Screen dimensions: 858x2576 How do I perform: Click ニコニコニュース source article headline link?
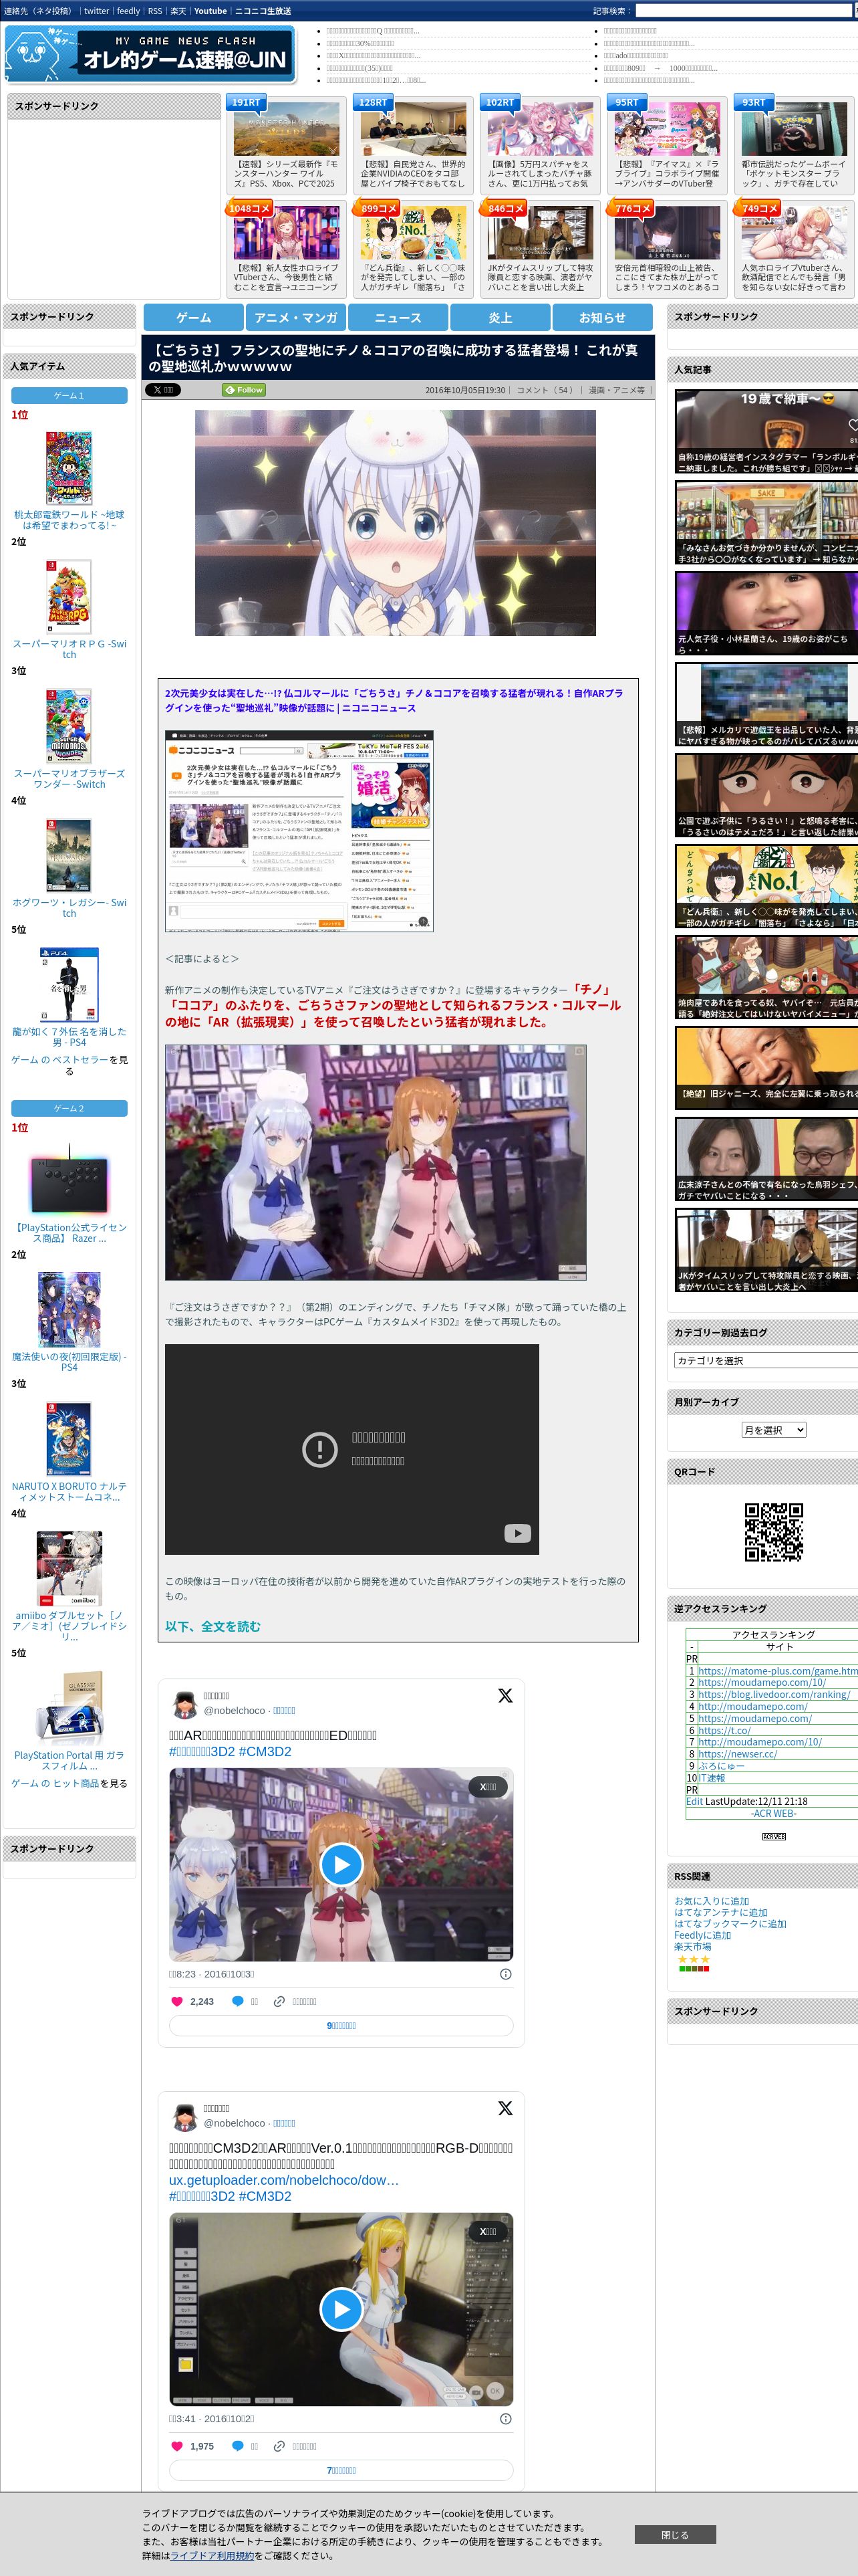click(394, 700)
